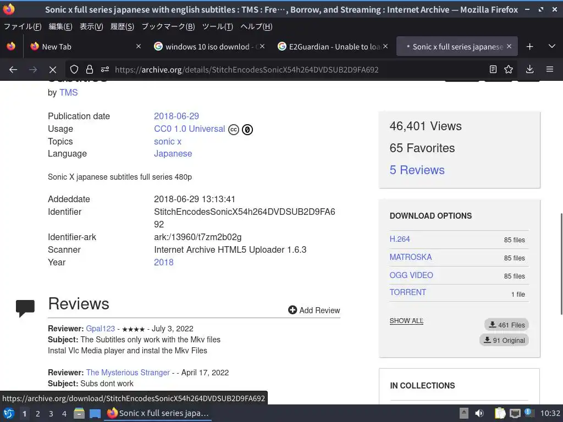Screen dimensions: 563x422
Task: Open the TMS creator link
Action: pyautogui.click(x=68, y=92)
